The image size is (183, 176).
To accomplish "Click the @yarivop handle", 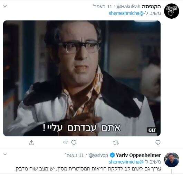I will click(98, 156).
